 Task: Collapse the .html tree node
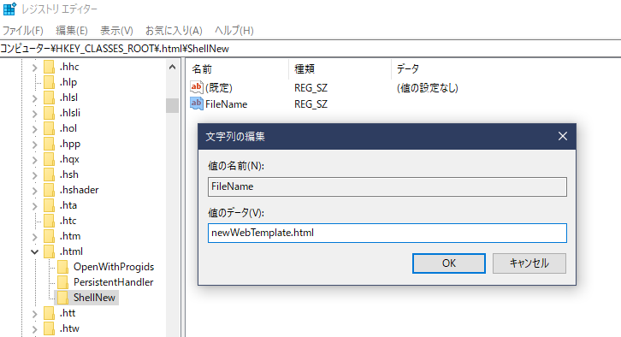click(35, 251)
